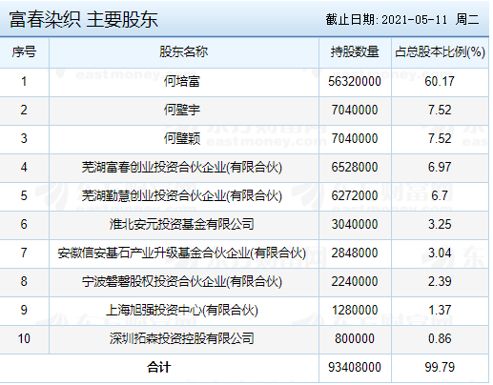Image resolution: width=493 pixels, height=385 pixels.
Task: Click sequence number 8 for 宁波磐磬股权投资
Action: coord(24,281)
